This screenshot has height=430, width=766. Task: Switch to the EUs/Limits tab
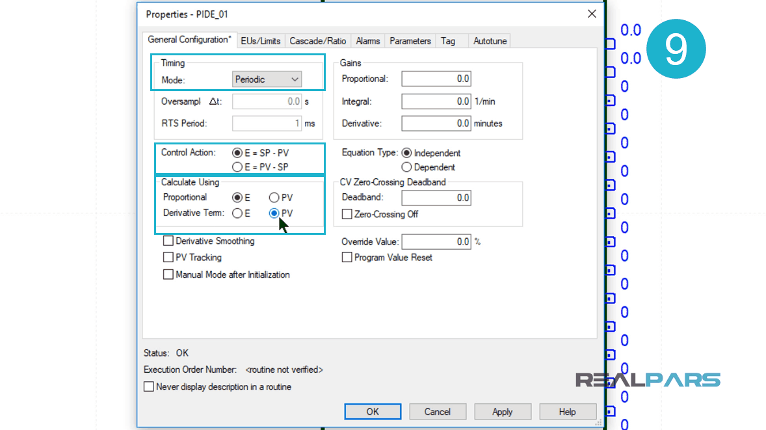coord(260,41)
